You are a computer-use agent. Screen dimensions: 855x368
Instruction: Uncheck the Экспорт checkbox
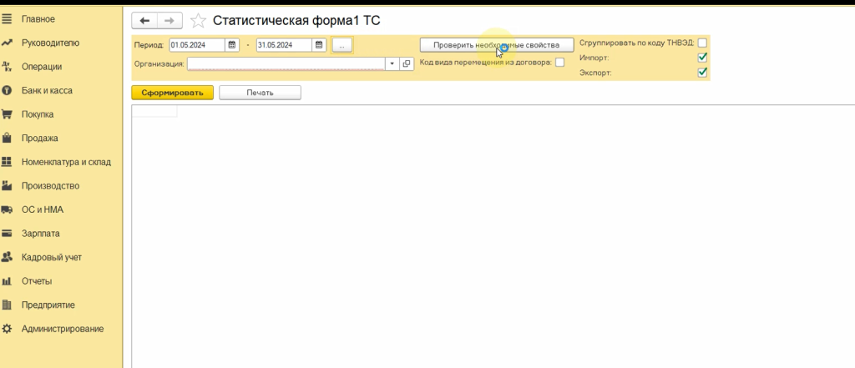pyautogui.click(x=702, y=73)
